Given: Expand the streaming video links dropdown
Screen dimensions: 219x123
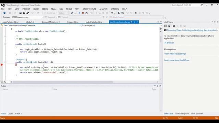Looking at the screenshot, I should 218,30.
